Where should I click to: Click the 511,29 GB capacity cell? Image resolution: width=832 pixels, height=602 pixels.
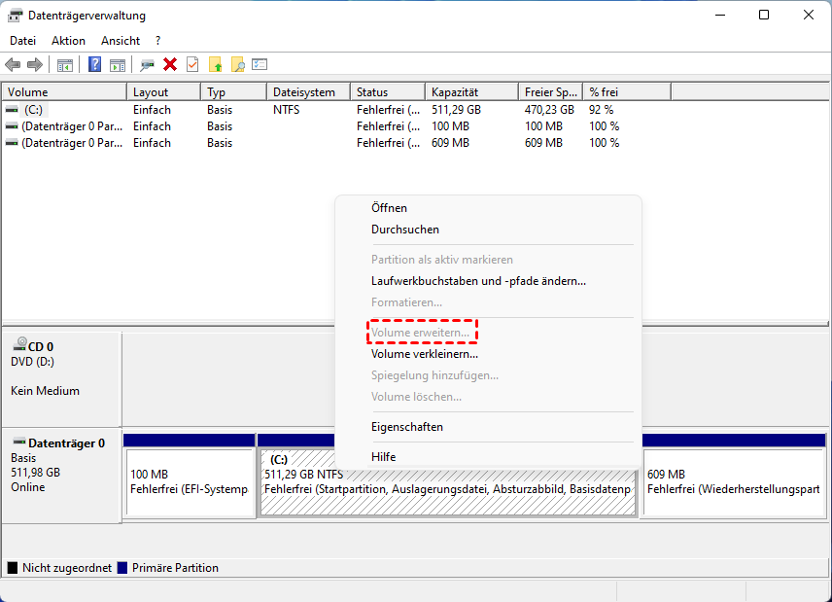pyautogui.click(x=456, y=110)
